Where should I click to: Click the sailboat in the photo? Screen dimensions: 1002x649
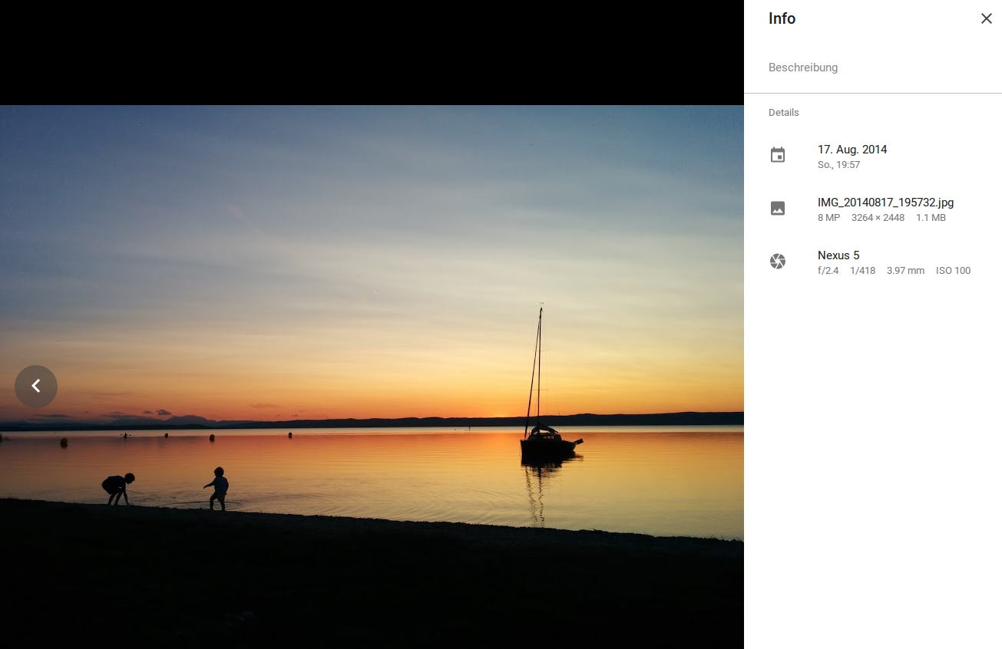(547, 440)
